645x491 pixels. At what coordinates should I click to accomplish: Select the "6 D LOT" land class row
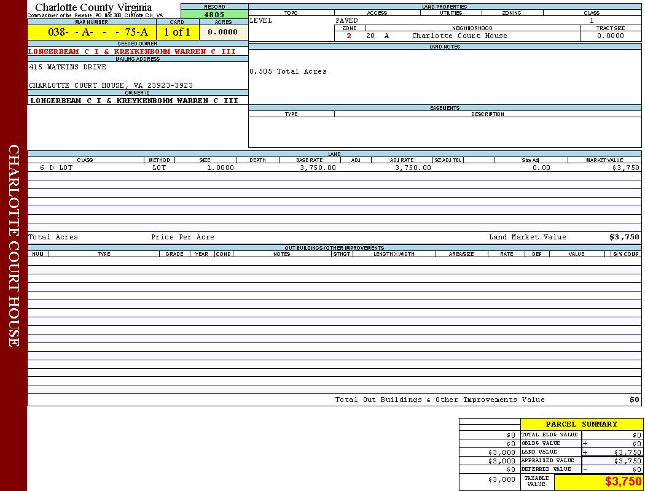click(x=57, y=168)
